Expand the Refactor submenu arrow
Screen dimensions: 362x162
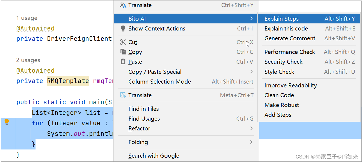coord(251,129)
